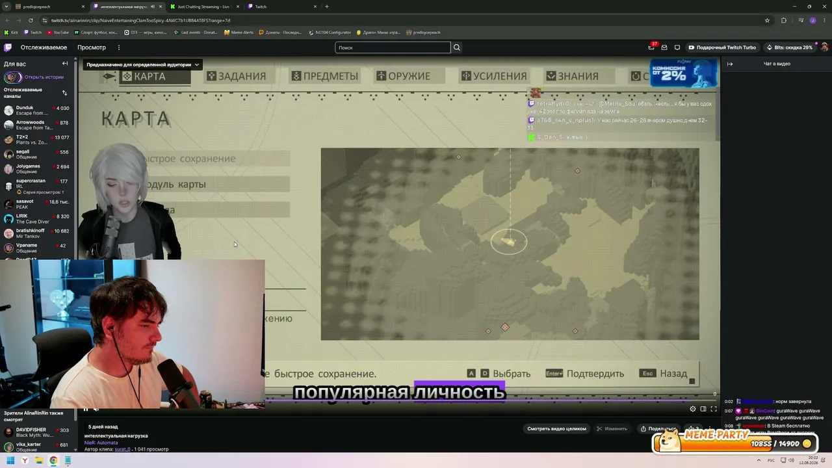Open the Открыть истории stories entry

(36, 77)
